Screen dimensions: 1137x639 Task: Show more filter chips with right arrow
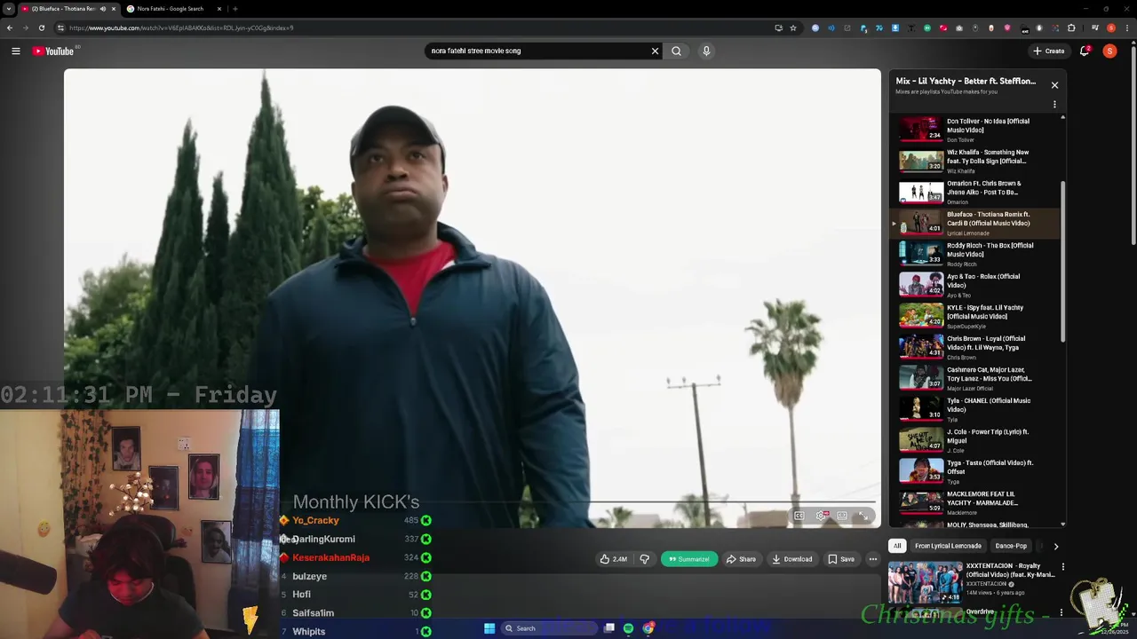pyautogui.click(x=1055, y=546)
